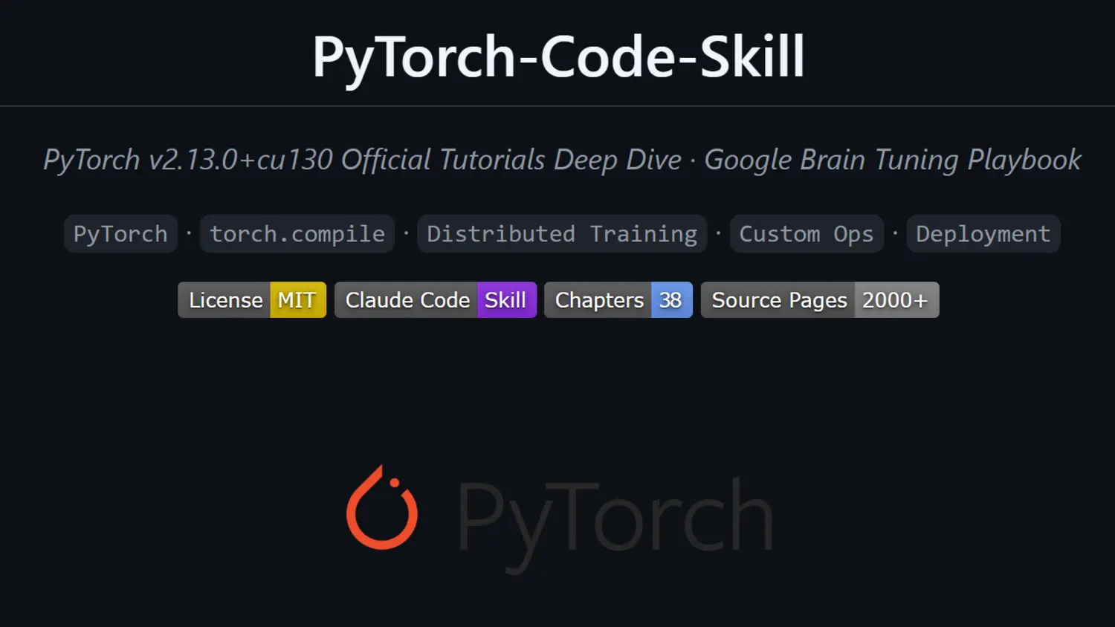Image resolution: width=1115 pixels, height=627 pixels.
Task: Open the License MIT badge
Action: point(252,300)
